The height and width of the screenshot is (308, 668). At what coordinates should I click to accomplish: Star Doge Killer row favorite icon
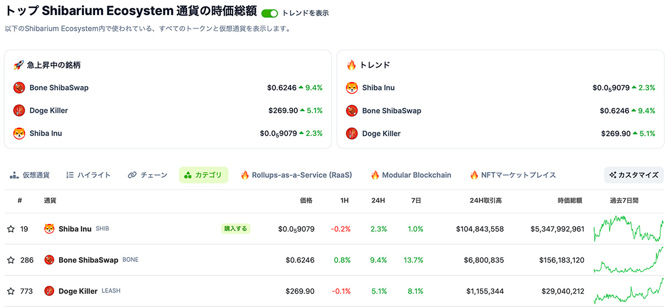[x=11, y=291]
